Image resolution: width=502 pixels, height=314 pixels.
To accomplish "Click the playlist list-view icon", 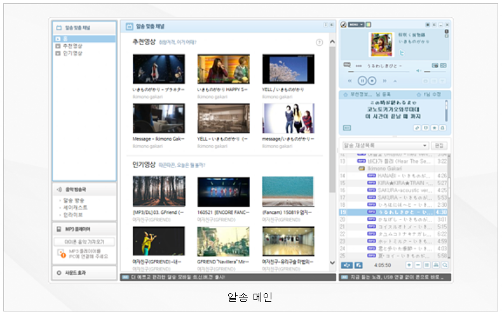I will (x=427, y=265).
